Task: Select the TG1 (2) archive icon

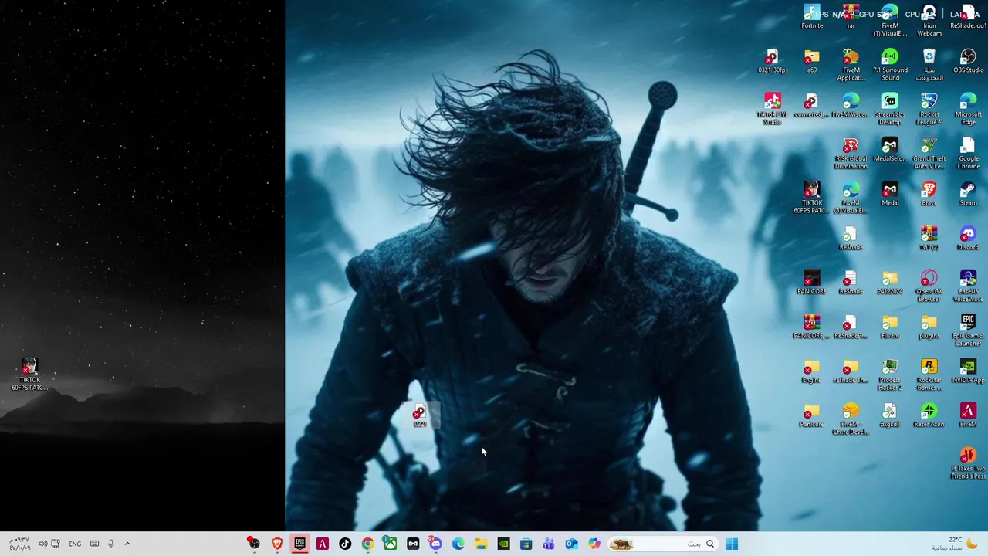Action: tap(929, 239)
